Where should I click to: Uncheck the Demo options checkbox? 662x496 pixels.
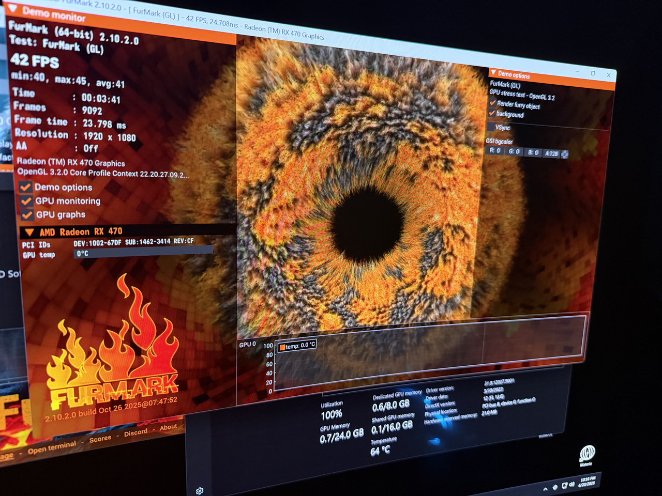pos(25,187)
